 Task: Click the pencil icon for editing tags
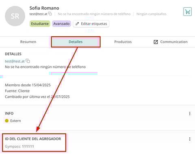click(77, 24)
